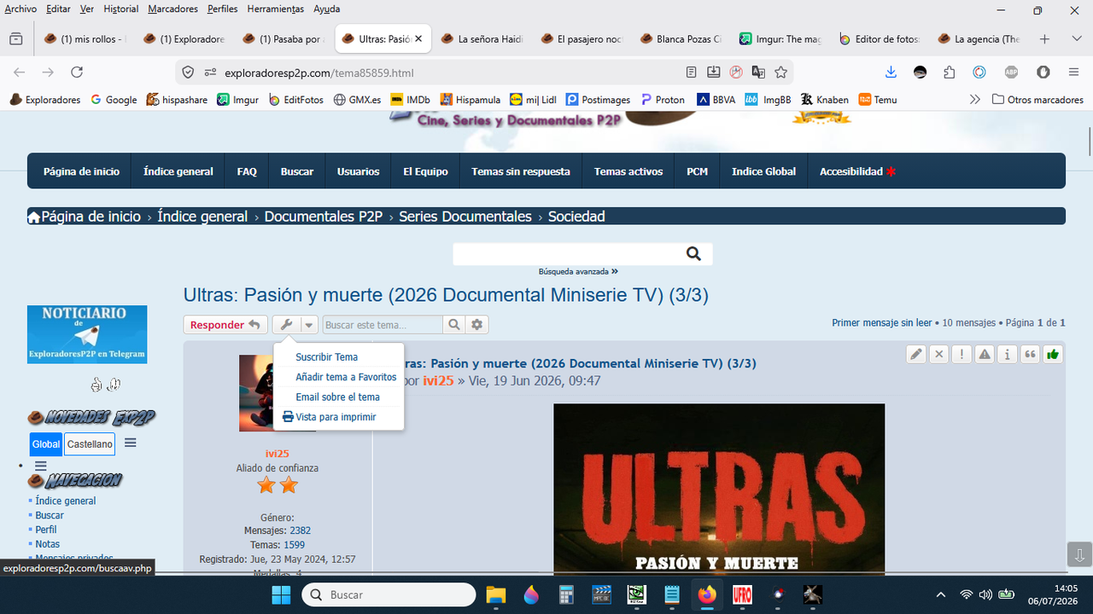Click the edit post pencil icon
This screenshot has width=1093, height=614.
point(916,354)
